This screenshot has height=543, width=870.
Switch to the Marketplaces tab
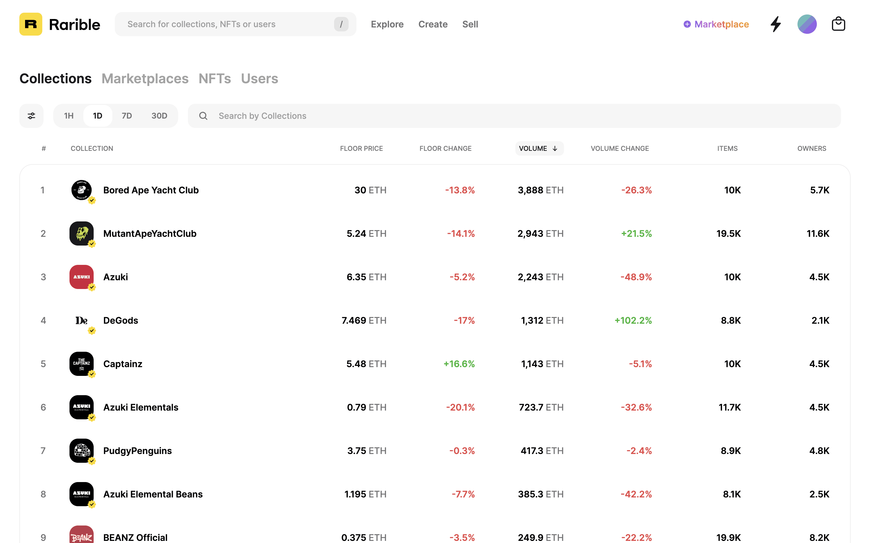[145, 79]
